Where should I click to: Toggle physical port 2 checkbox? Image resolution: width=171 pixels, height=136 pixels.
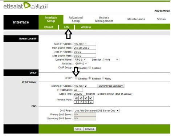(x=81, y=98)
